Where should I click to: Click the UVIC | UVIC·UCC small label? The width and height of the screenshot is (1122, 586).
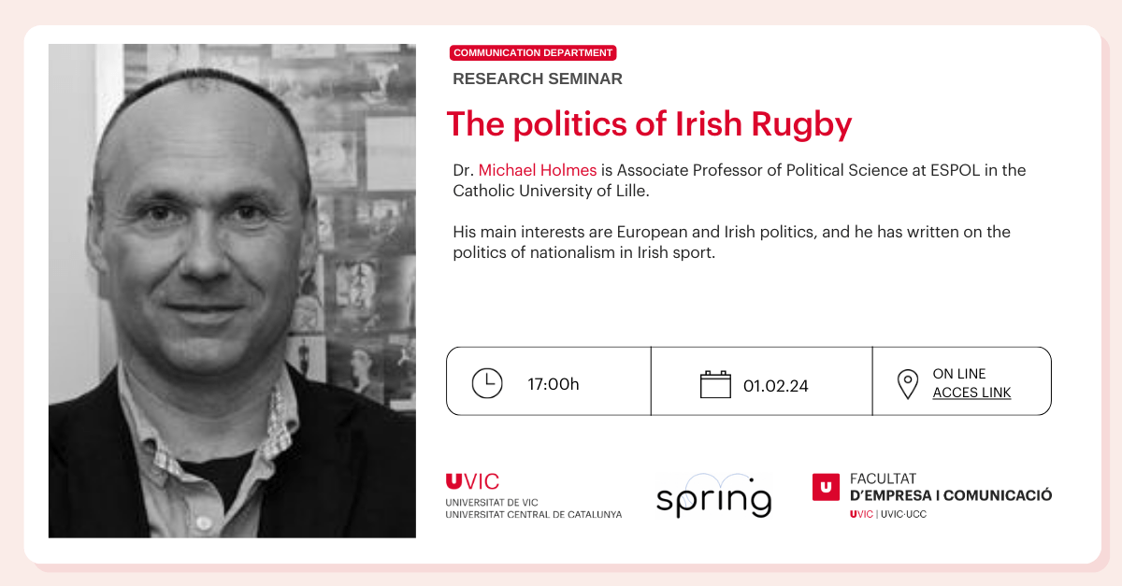pos(887,514)
